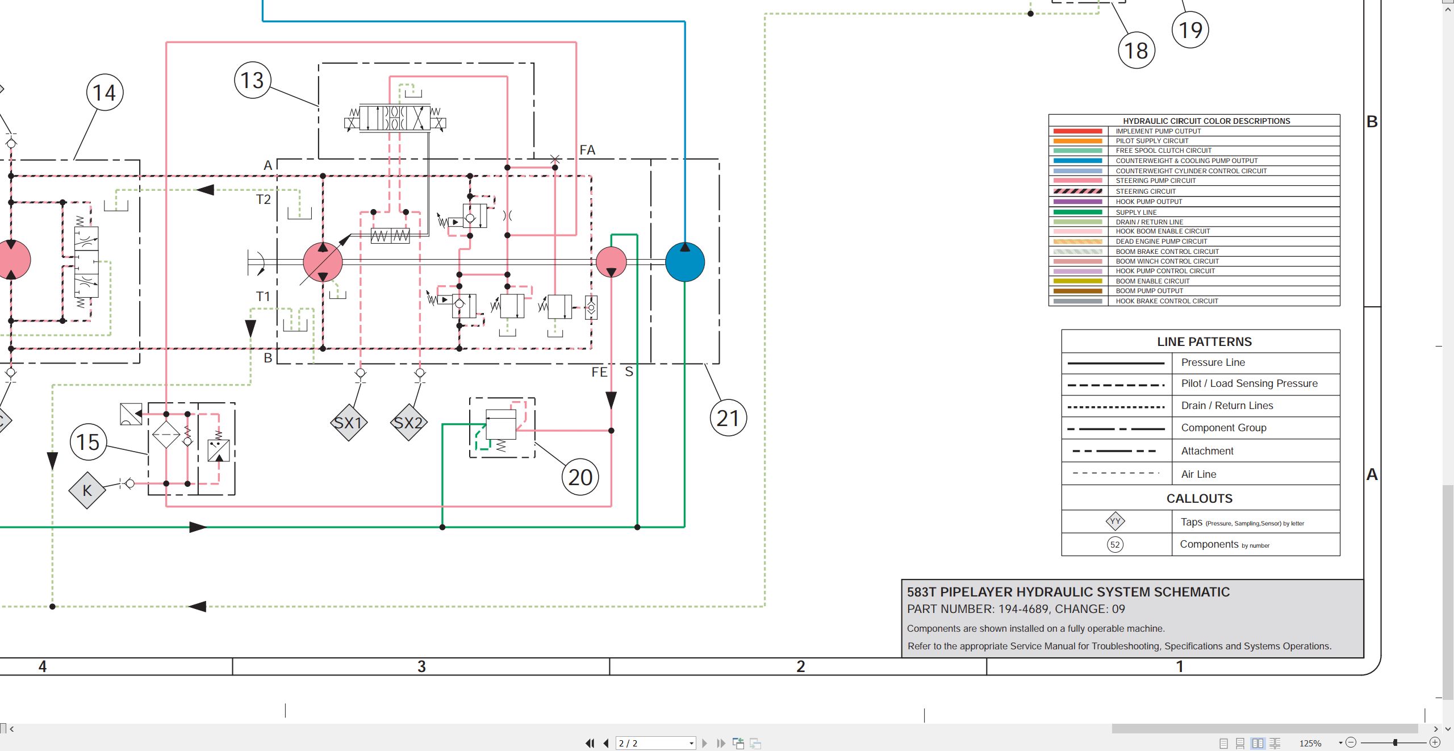Click the YY taps diamond example
Image resolution: width=1454 pixels, height=751 pixels.
pyautogui.click(x=1115, y=521)
